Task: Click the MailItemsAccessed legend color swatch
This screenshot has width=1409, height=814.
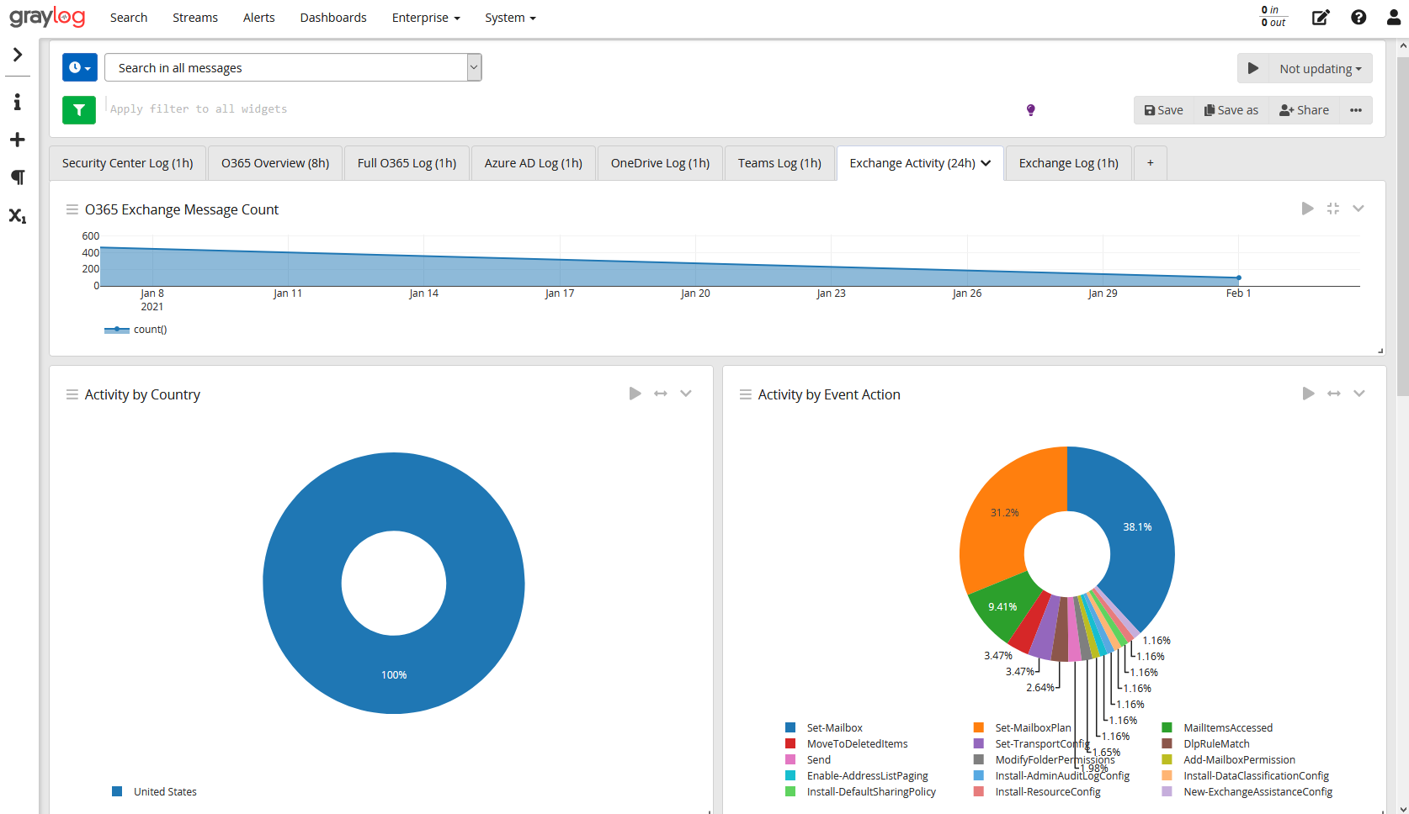Action: 1167,727
